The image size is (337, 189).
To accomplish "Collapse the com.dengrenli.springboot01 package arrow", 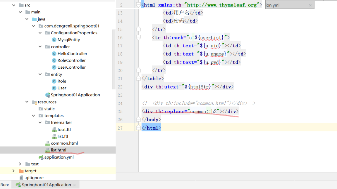I will (x=34, y=26).
